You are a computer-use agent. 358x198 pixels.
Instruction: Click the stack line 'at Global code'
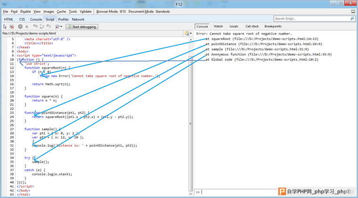(x=262, y=60)
